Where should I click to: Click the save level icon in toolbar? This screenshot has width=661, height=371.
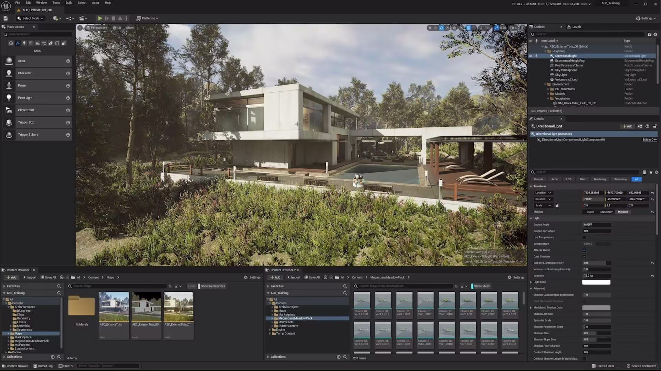pyautogui.click(x=6, y=18)
